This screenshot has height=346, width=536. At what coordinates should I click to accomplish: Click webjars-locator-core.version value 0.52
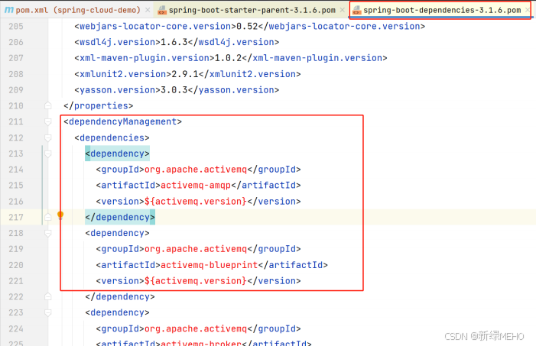[247, 26]
